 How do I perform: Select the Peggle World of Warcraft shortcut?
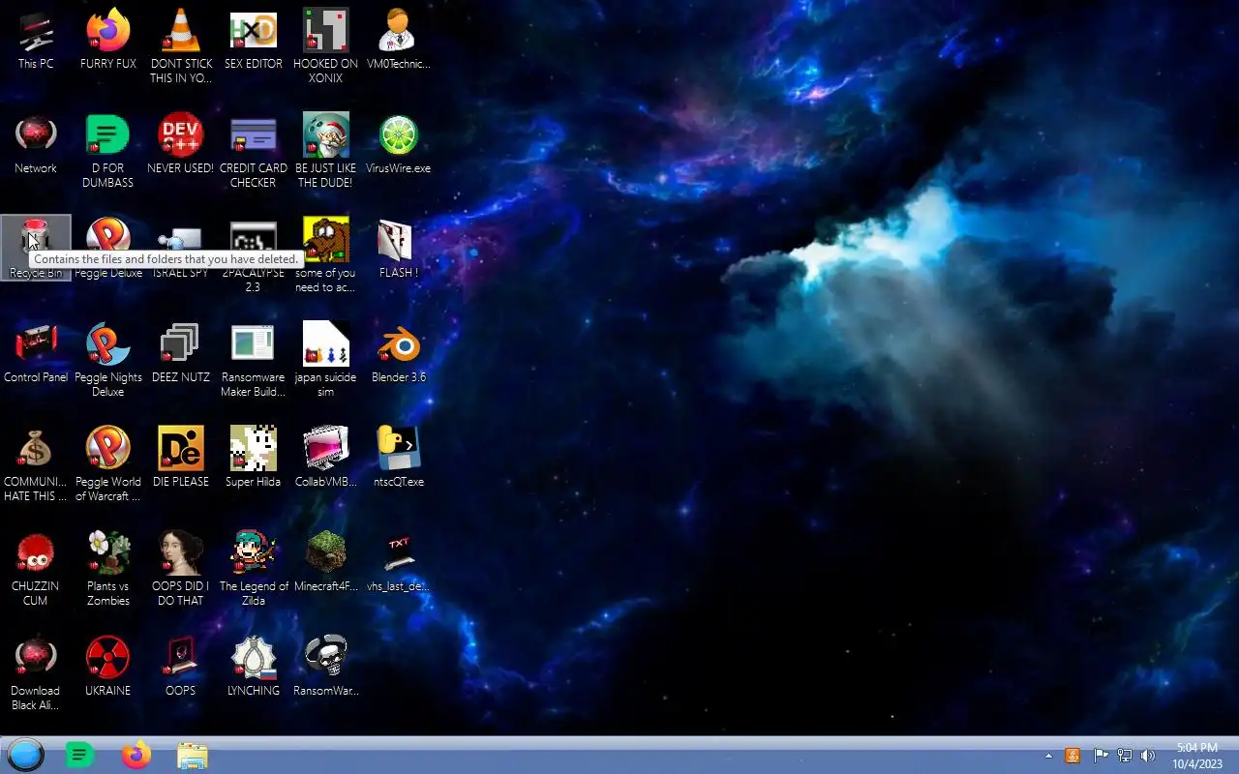[108, 464]
